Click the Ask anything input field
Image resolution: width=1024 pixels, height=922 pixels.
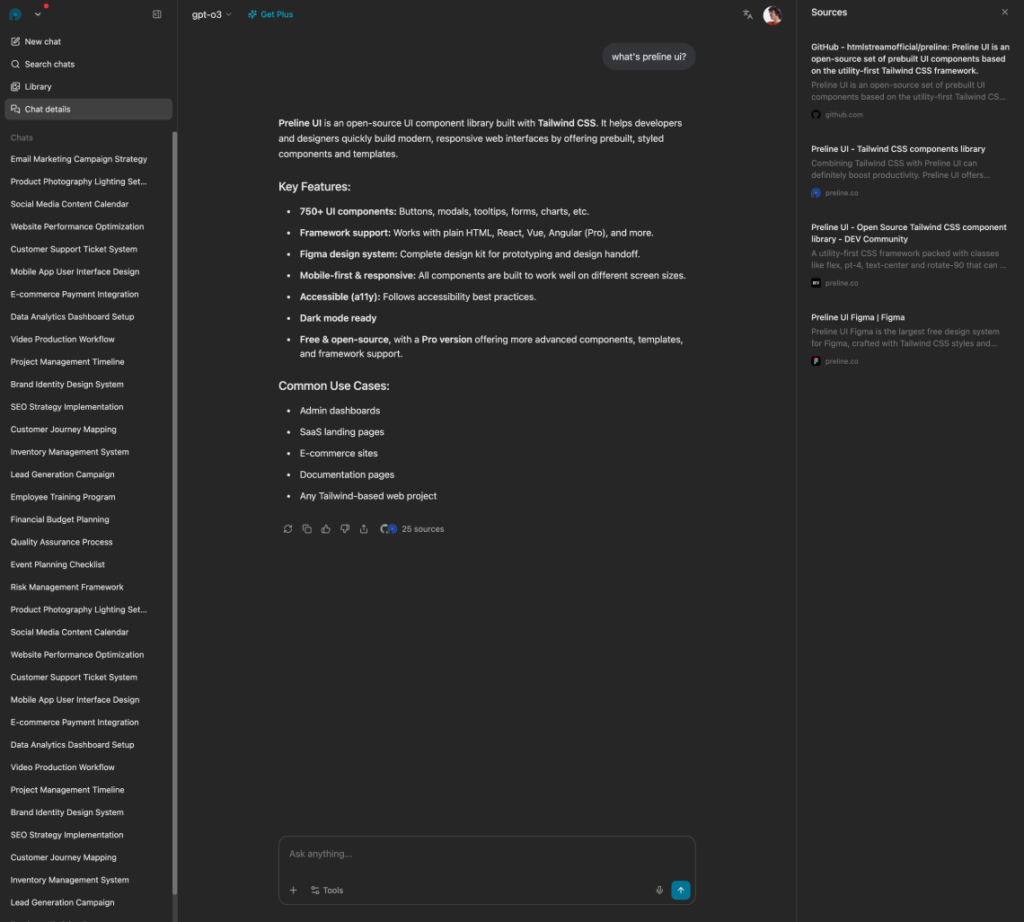[487, 854]
